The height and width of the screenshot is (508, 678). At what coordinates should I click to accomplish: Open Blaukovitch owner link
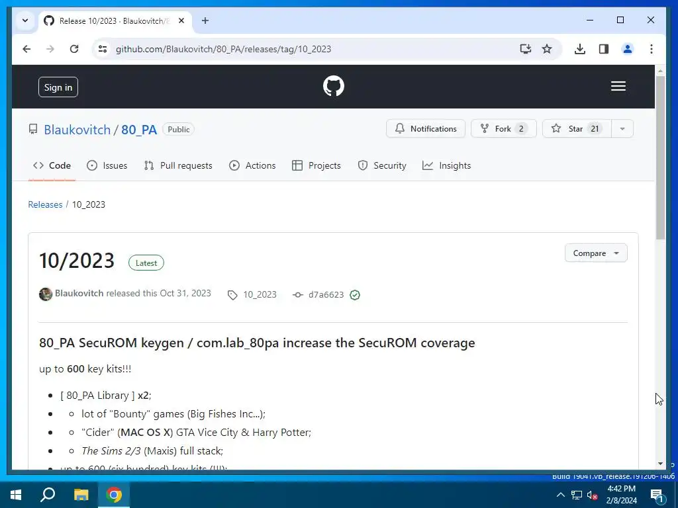77,130
